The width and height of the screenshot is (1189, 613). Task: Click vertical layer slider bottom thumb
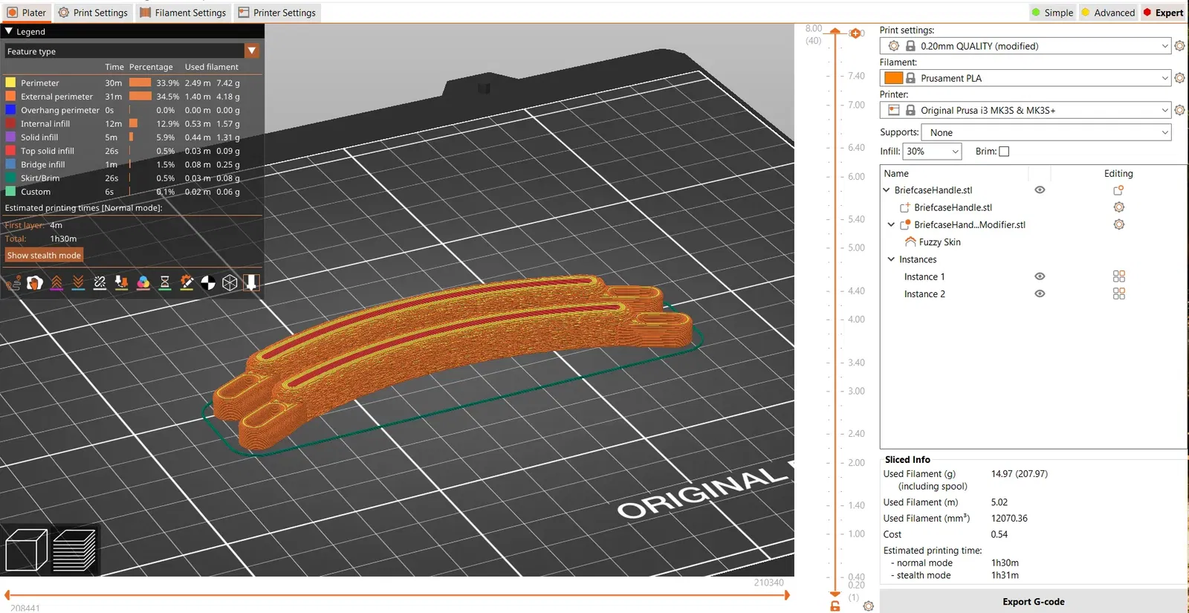click(x=835, y=594)
